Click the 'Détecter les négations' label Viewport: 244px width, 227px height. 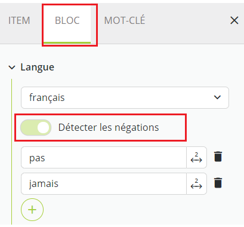[109, 127]
